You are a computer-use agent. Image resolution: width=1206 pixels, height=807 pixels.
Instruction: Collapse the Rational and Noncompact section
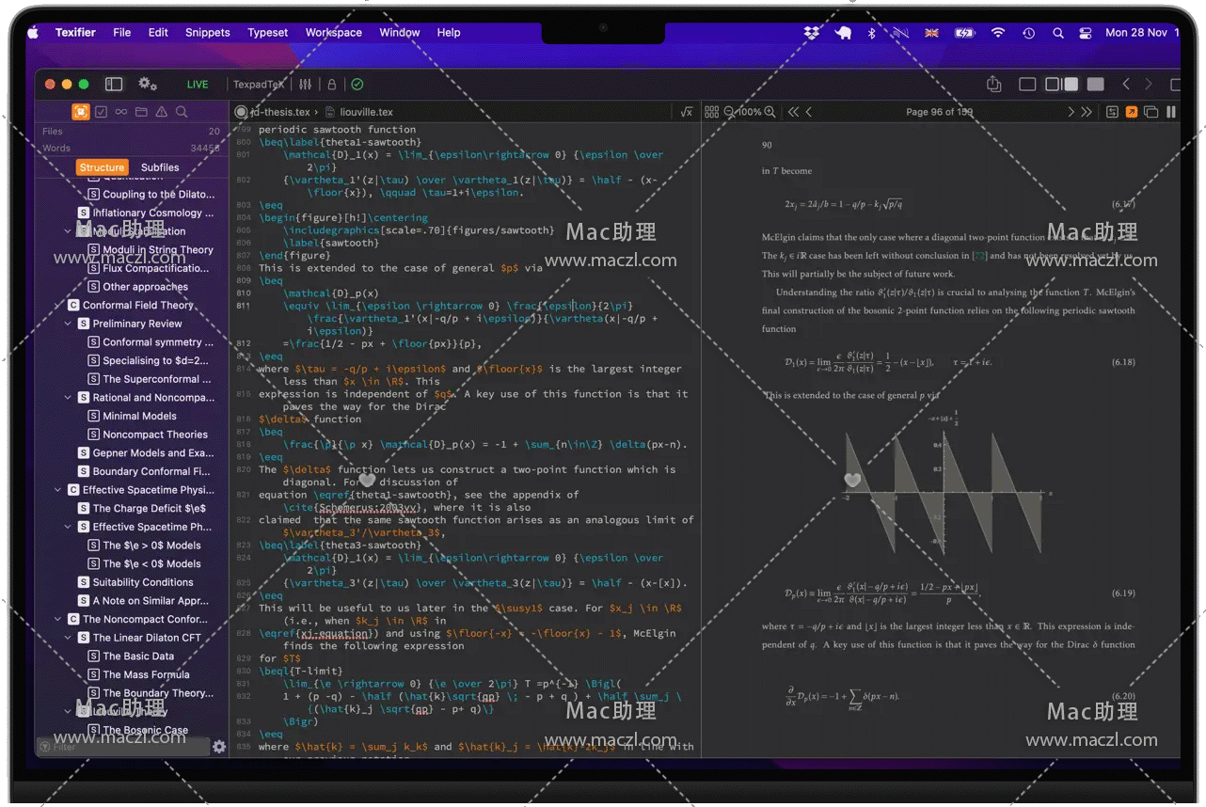click(69, 398)
